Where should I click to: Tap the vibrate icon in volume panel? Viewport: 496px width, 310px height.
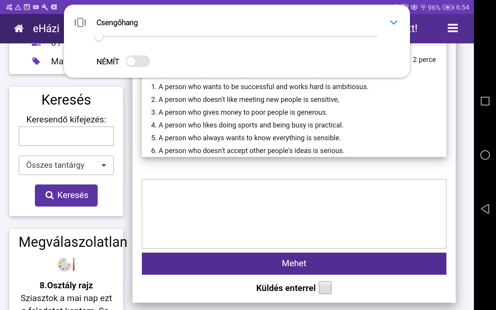(80, 22)
